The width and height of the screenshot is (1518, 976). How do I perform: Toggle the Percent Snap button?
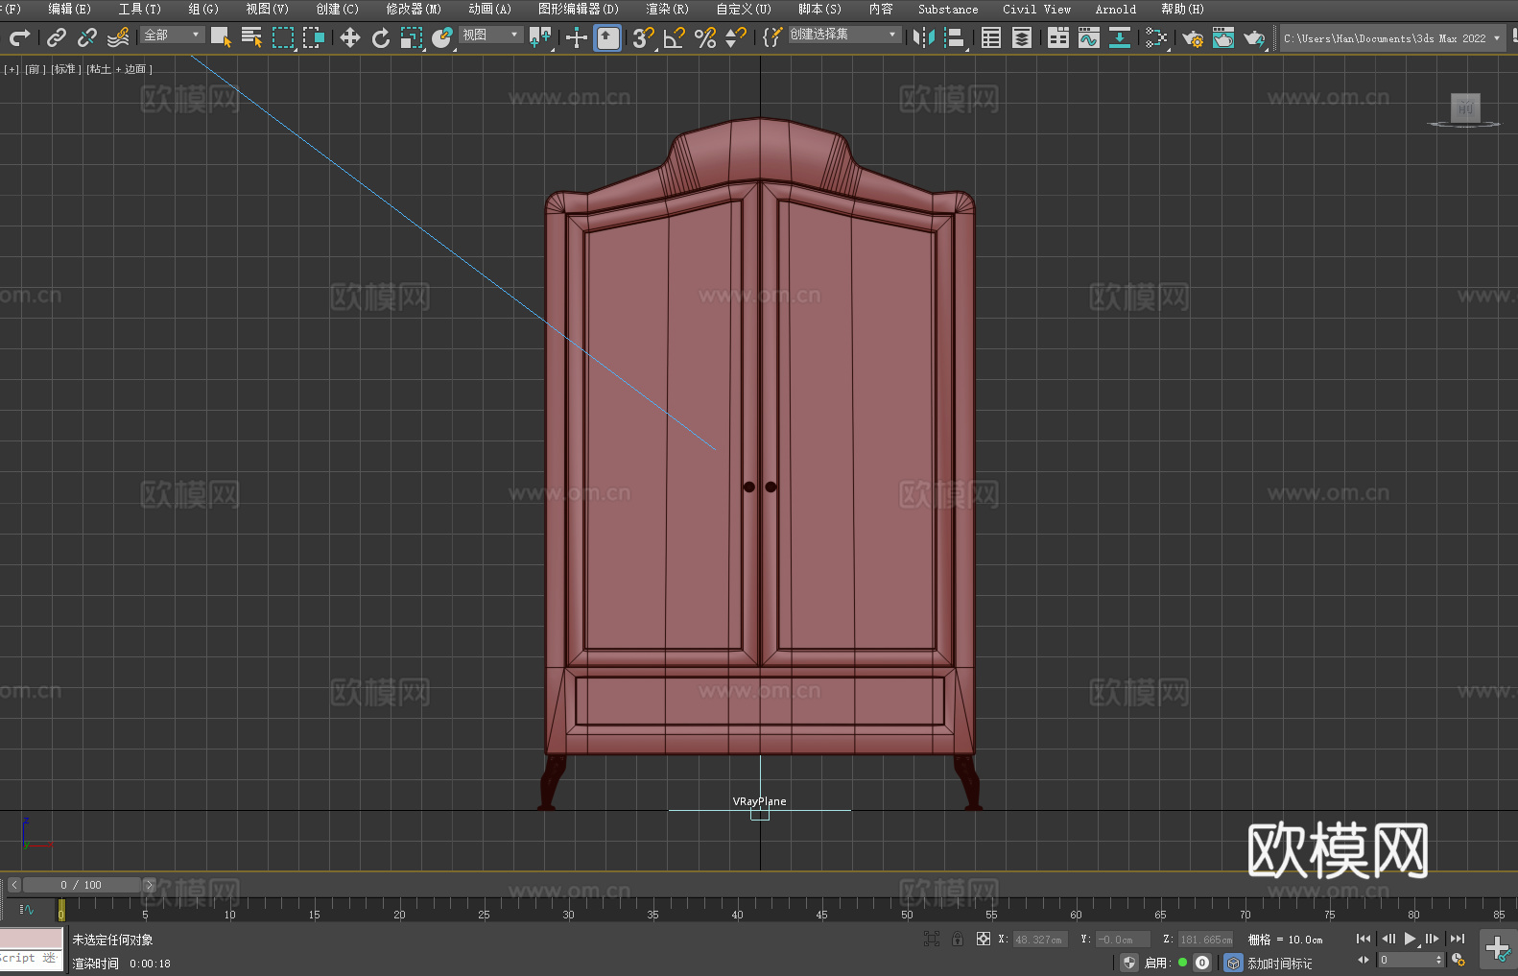pos(705,37)
